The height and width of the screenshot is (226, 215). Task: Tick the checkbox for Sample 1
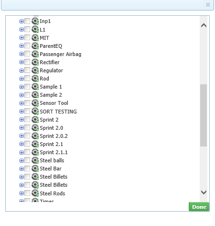27,87
